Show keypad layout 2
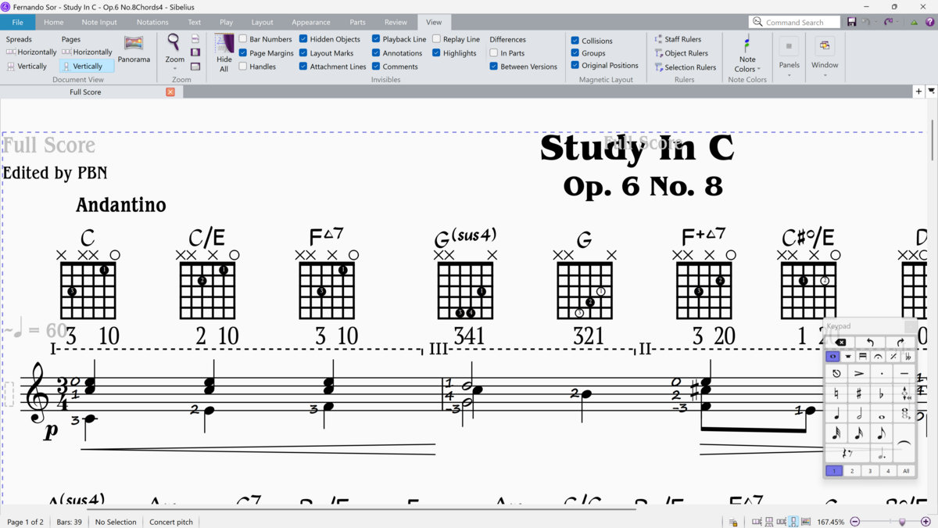The height and width of the screenshot is (528, 938). tap(852, 471)
